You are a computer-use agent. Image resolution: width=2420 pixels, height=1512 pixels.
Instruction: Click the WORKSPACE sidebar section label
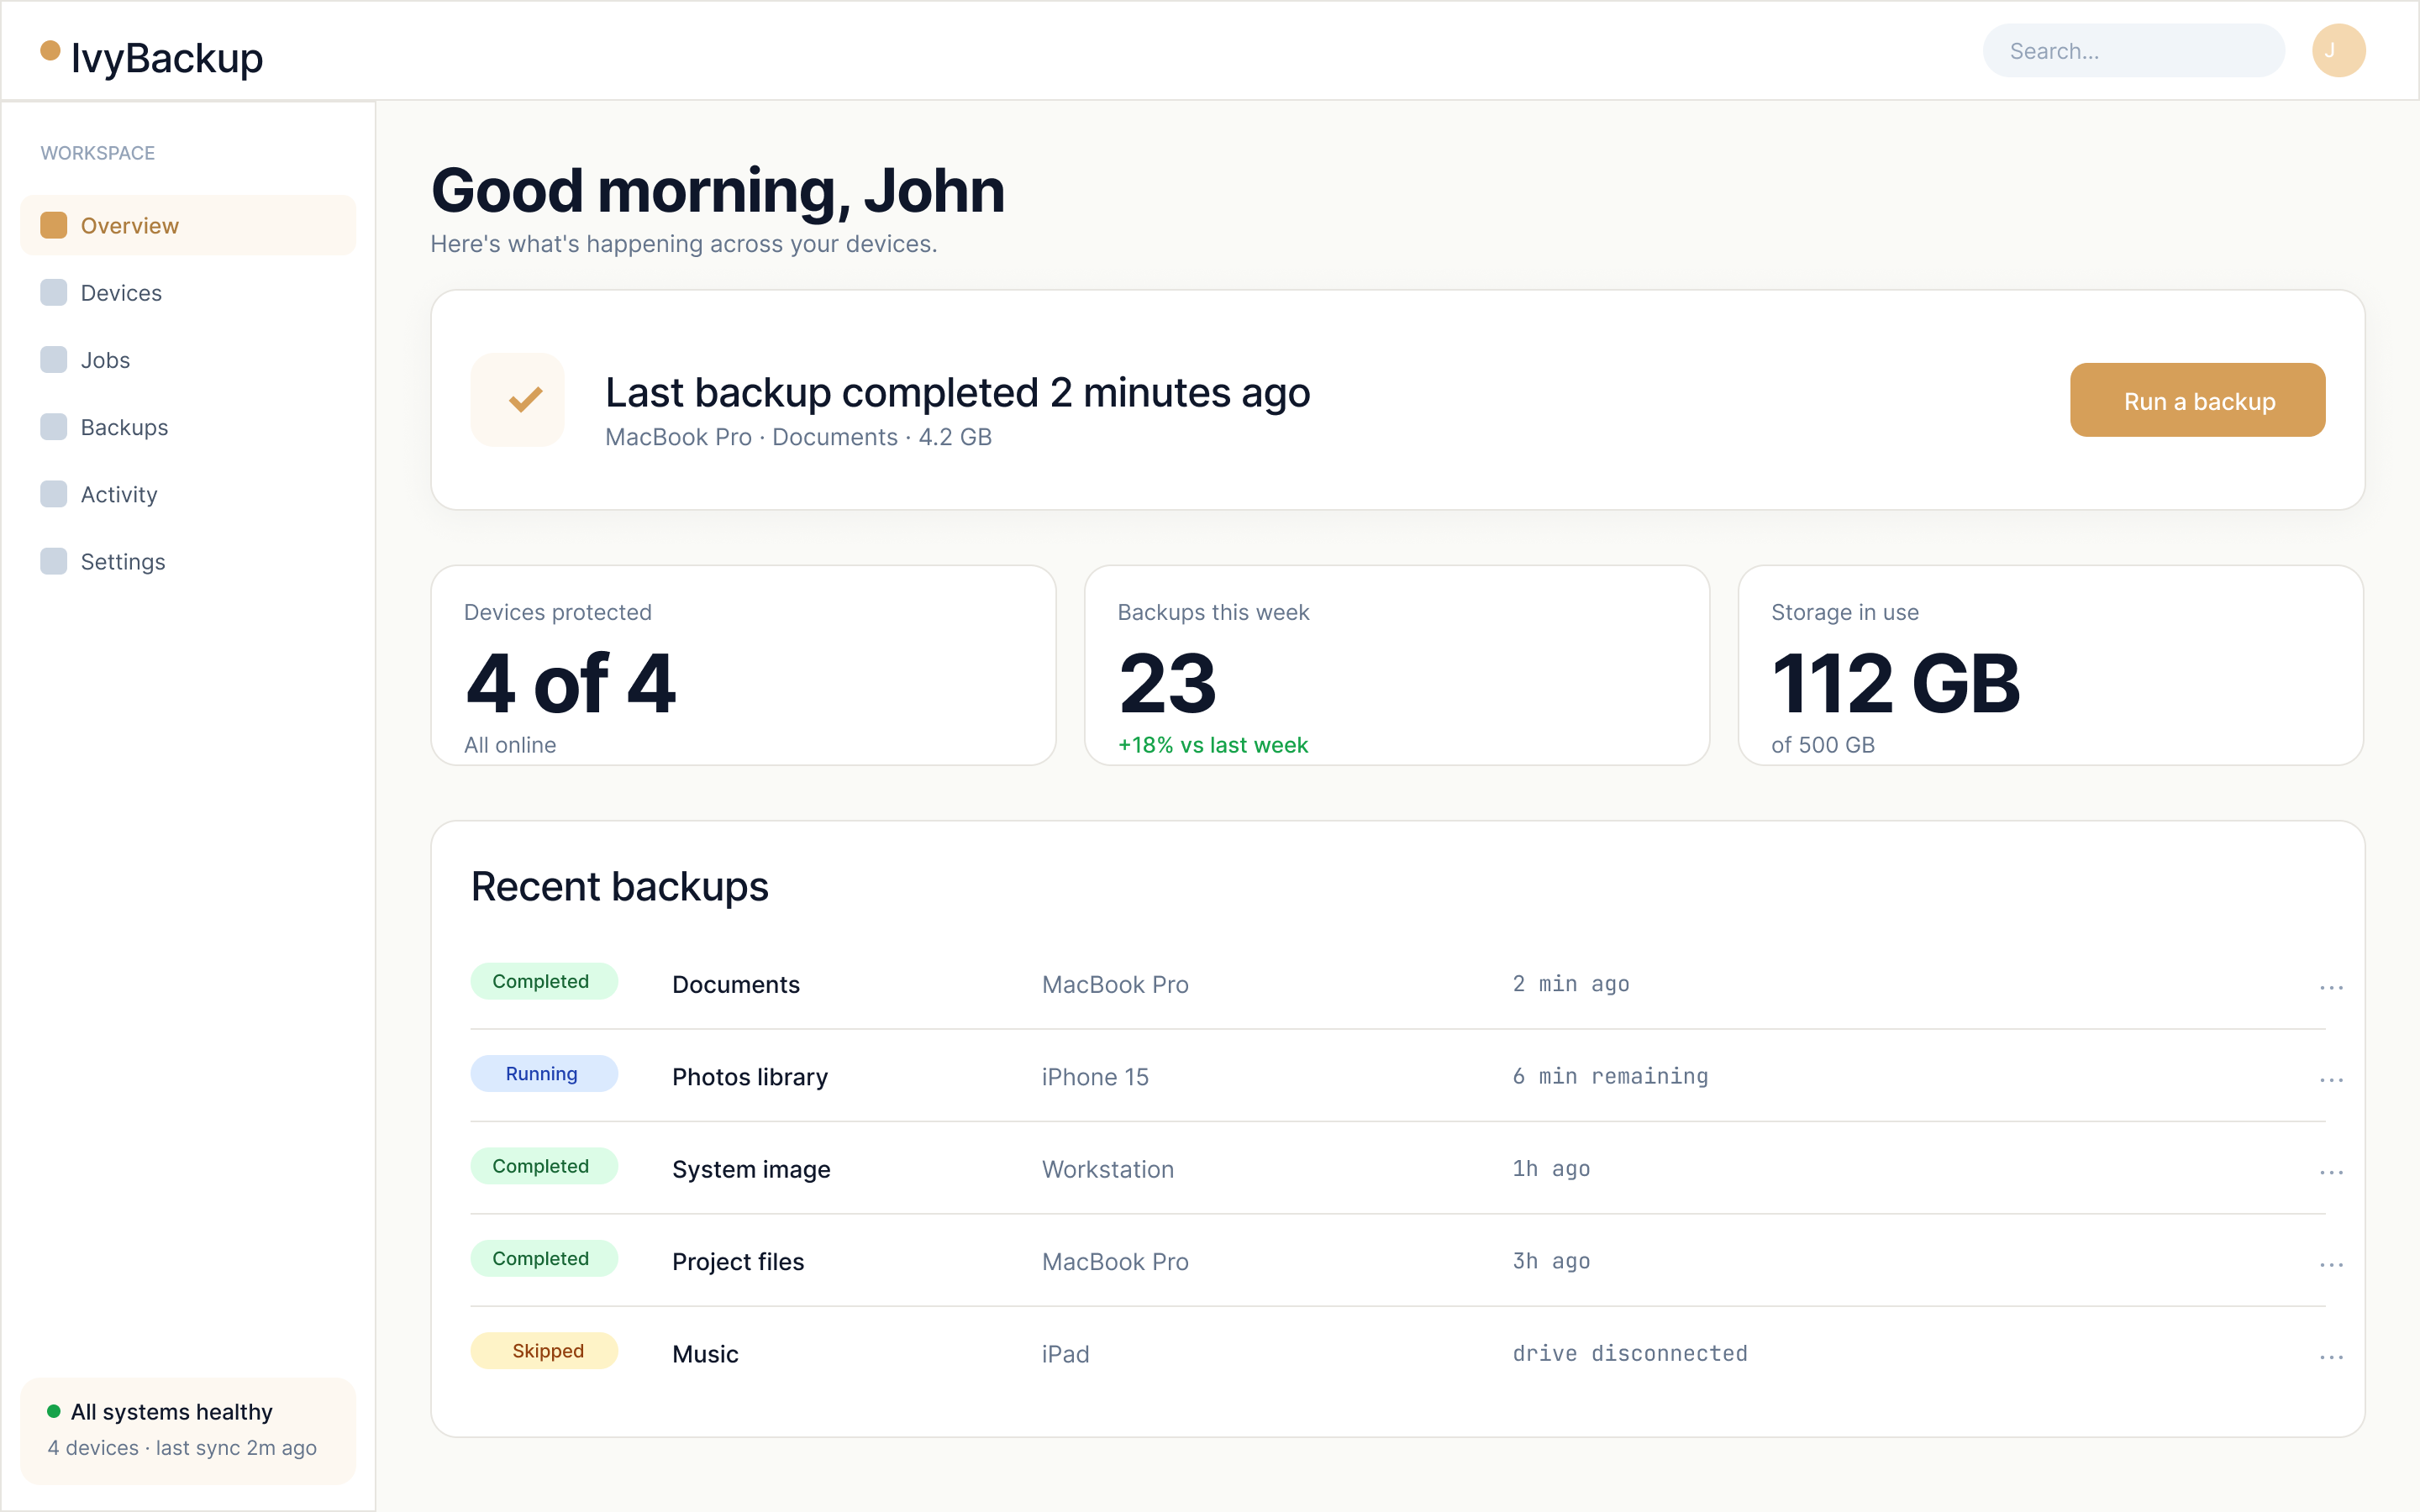tap(98, 153)
